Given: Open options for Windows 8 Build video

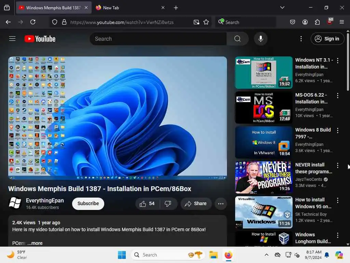Looking at the screenshot, I should coord(337,130).
